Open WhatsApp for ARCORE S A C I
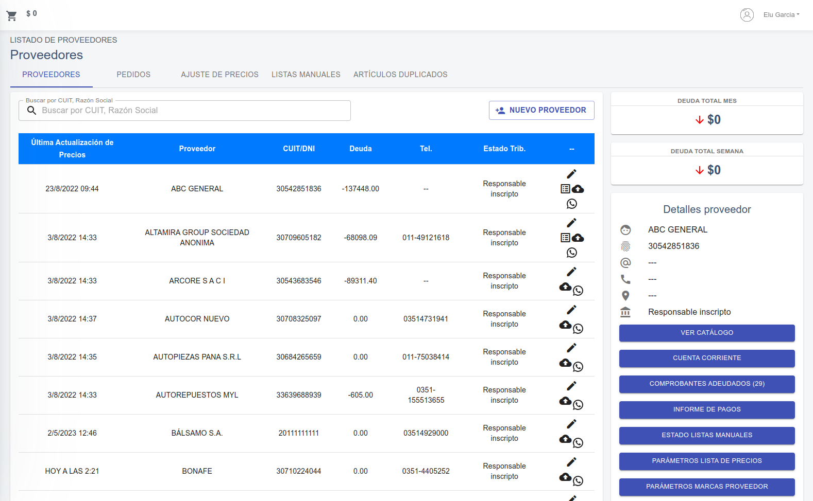The width and height of the screenshot is (813, 501). click(578, 291)
